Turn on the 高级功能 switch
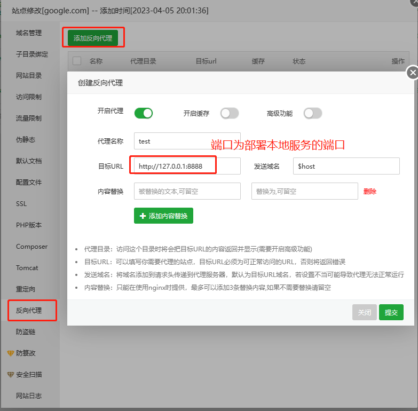This screenshot has height=411, width=418. click(x=313, y=113)
